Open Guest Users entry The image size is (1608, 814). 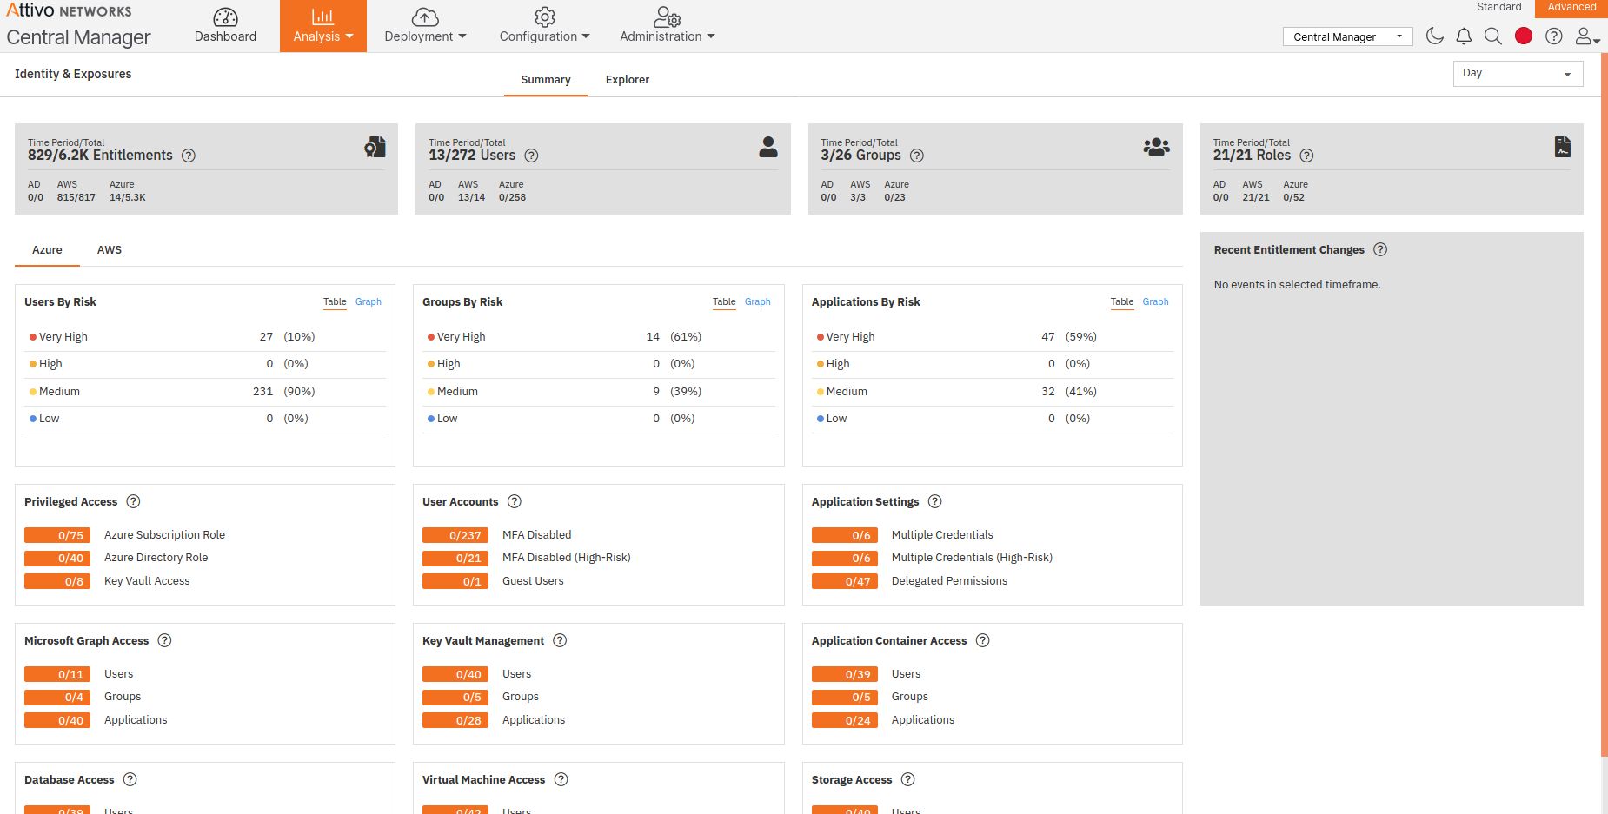tap(533, 581)
